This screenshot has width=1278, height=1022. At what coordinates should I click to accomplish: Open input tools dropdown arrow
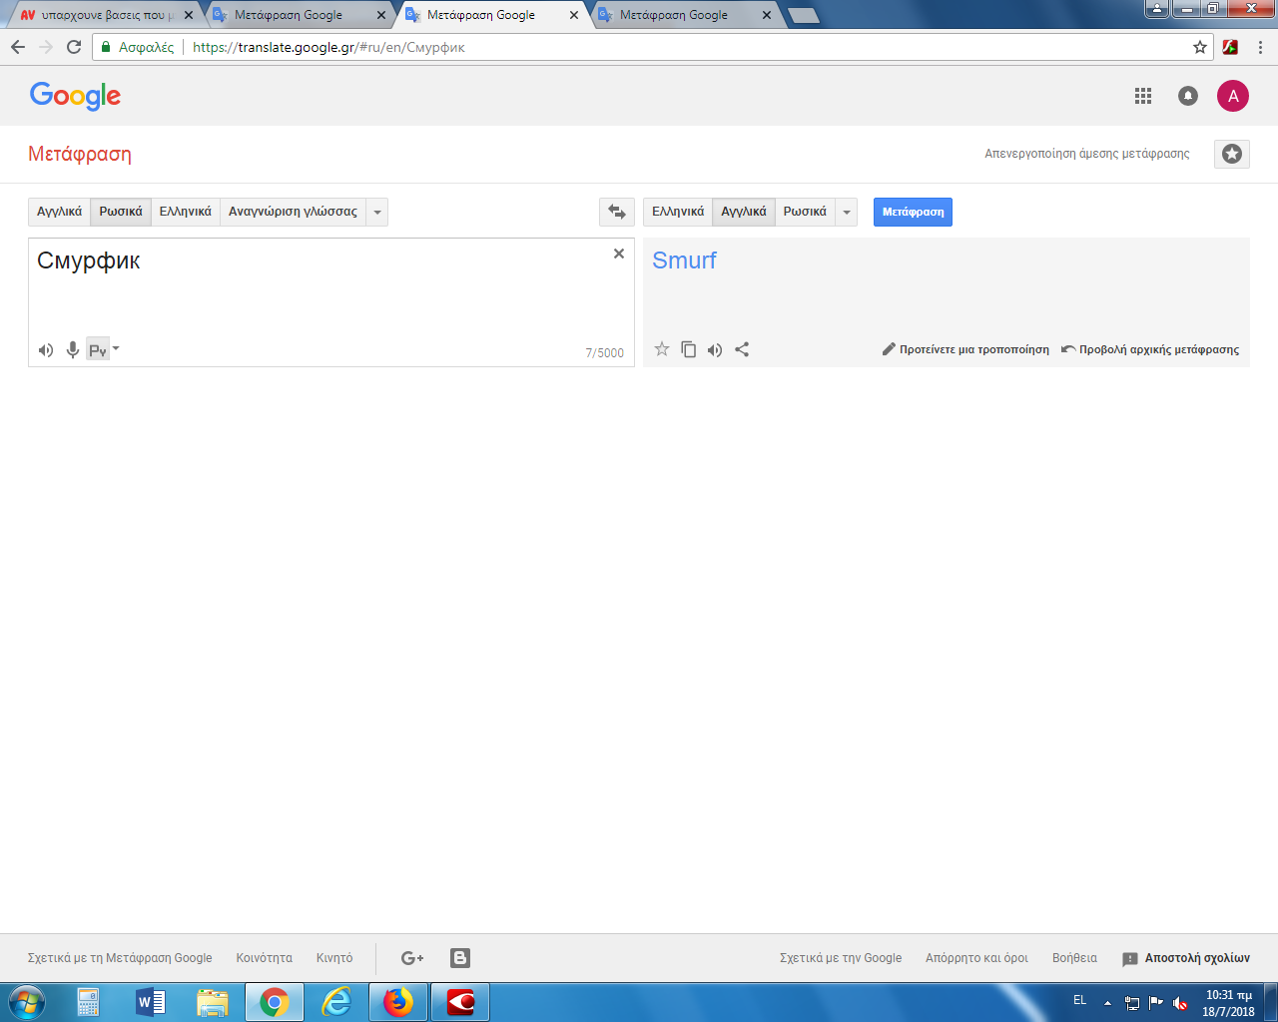coord(116,348)
